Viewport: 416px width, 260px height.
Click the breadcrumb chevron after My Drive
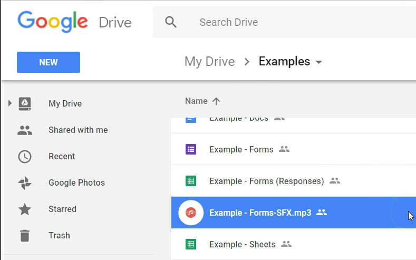(247, 62)
